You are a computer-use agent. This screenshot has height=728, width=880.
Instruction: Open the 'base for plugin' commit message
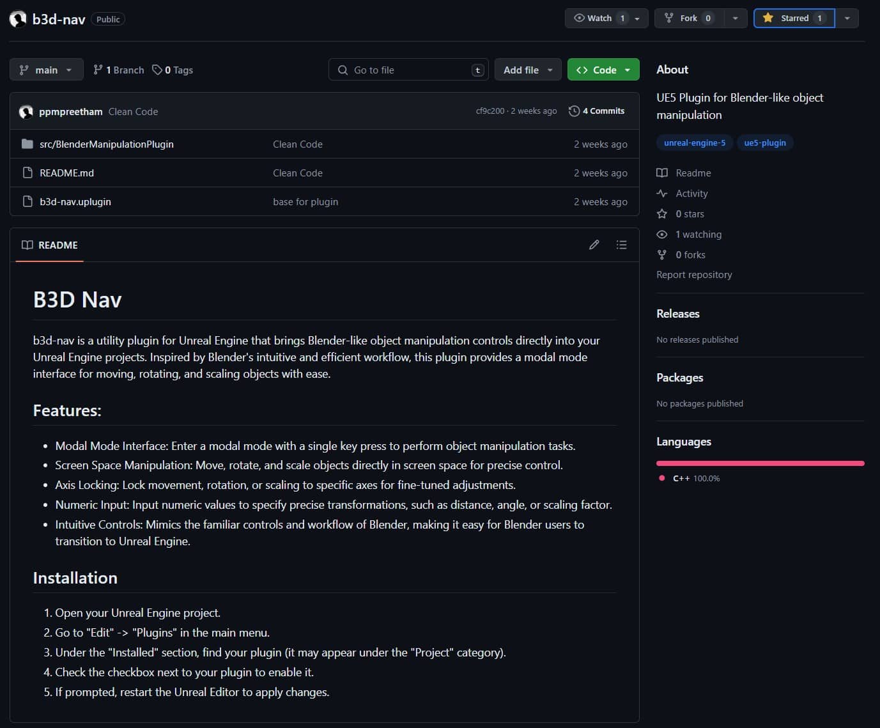pos(305,201)
